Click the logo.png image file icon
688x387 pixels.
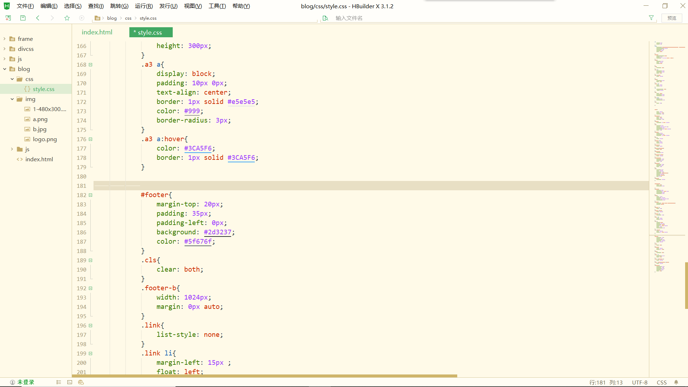27,139
